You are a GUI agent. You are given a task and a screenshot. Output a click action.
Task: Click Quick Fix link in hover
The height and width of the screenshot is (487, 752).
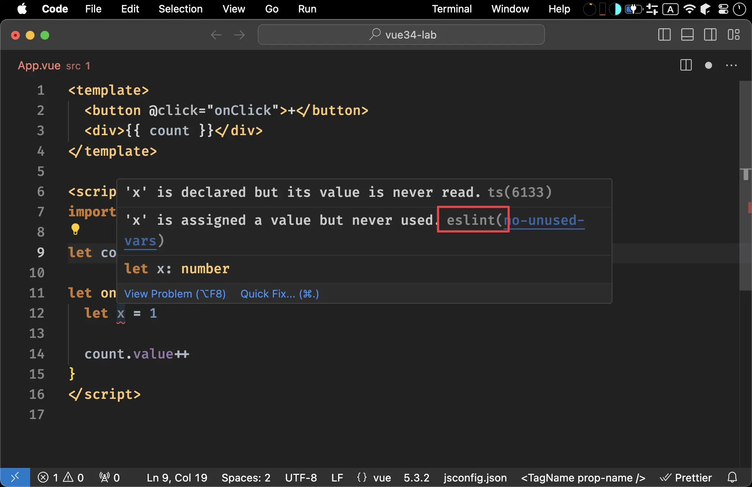coord(280,294)
